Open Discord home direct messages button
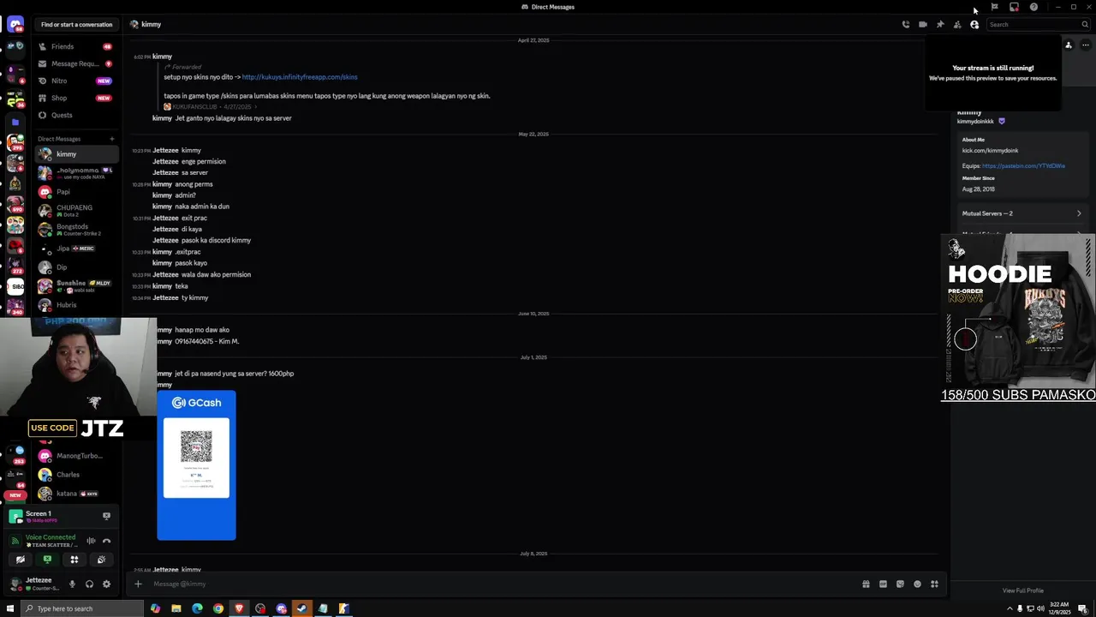 point(15,25)
